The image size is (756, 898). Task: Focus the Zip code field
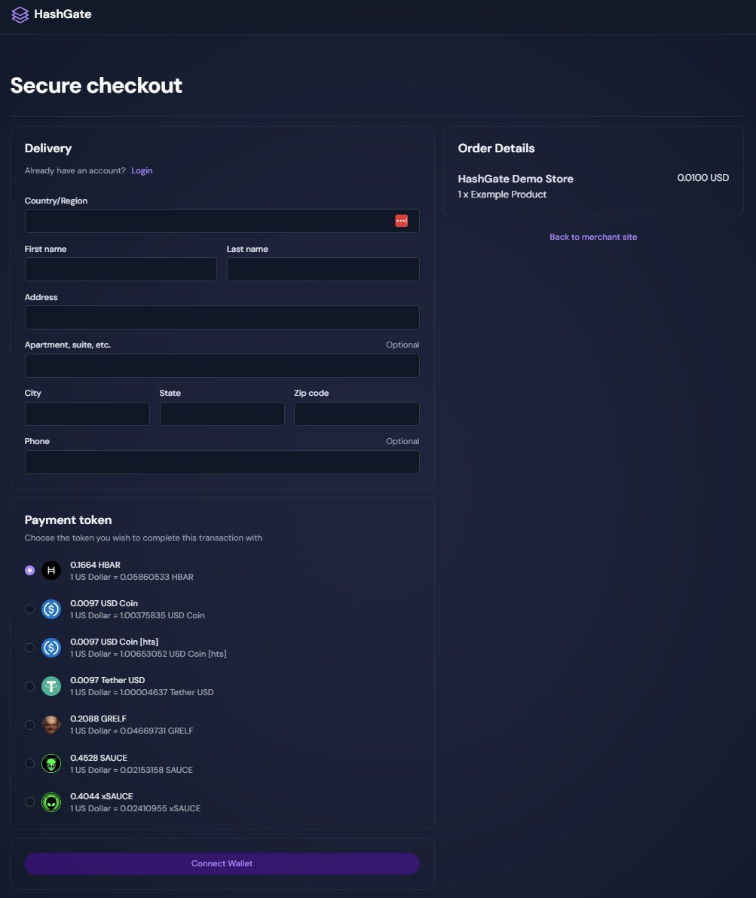(357, 413)
